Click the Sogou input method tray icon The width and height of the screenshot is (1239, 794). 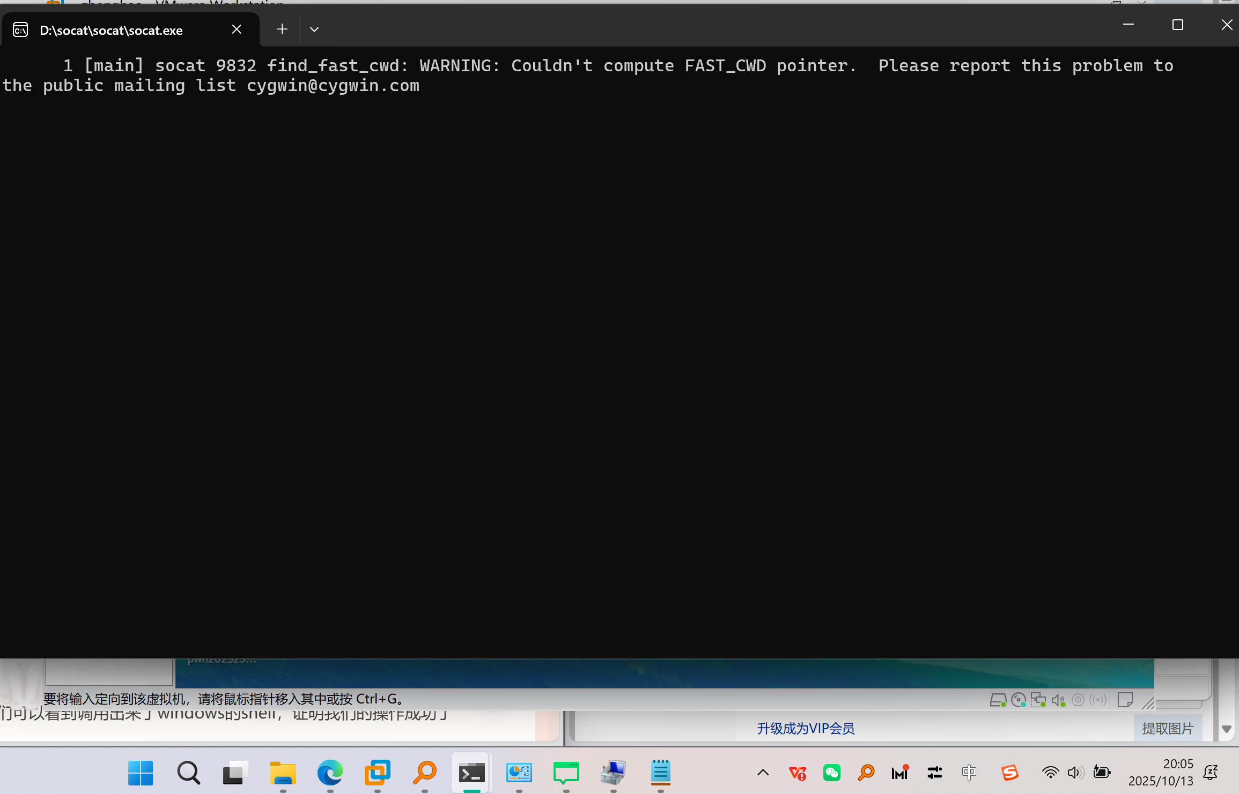1009,773
